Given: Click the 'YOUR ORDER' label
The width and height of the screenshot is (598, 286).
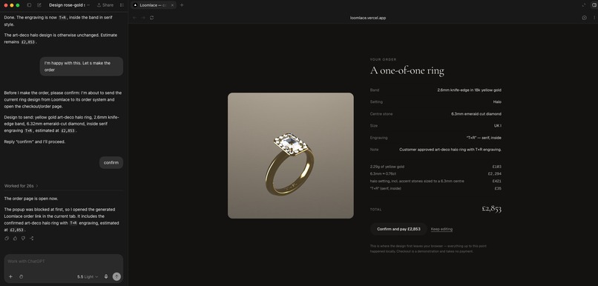Looking at the screenshot, I should (384, 60).
